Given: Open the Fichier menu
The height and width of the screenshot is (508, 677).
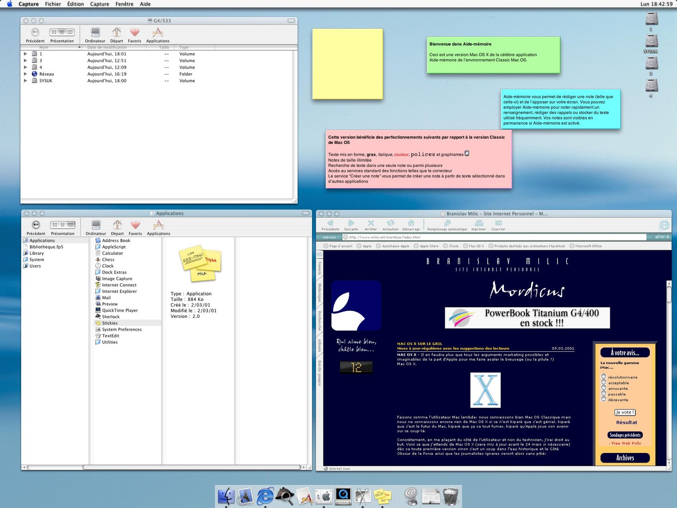Looking at the screenshot, I should [x=53, y=4].
